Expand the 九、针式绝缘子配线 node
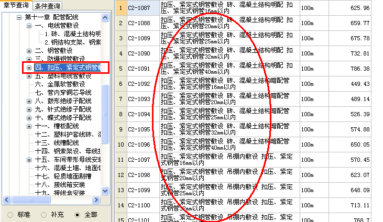 click(29, 109)
